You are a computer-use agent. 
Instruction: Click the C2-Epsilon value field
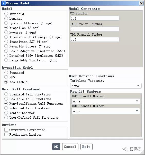95,18
